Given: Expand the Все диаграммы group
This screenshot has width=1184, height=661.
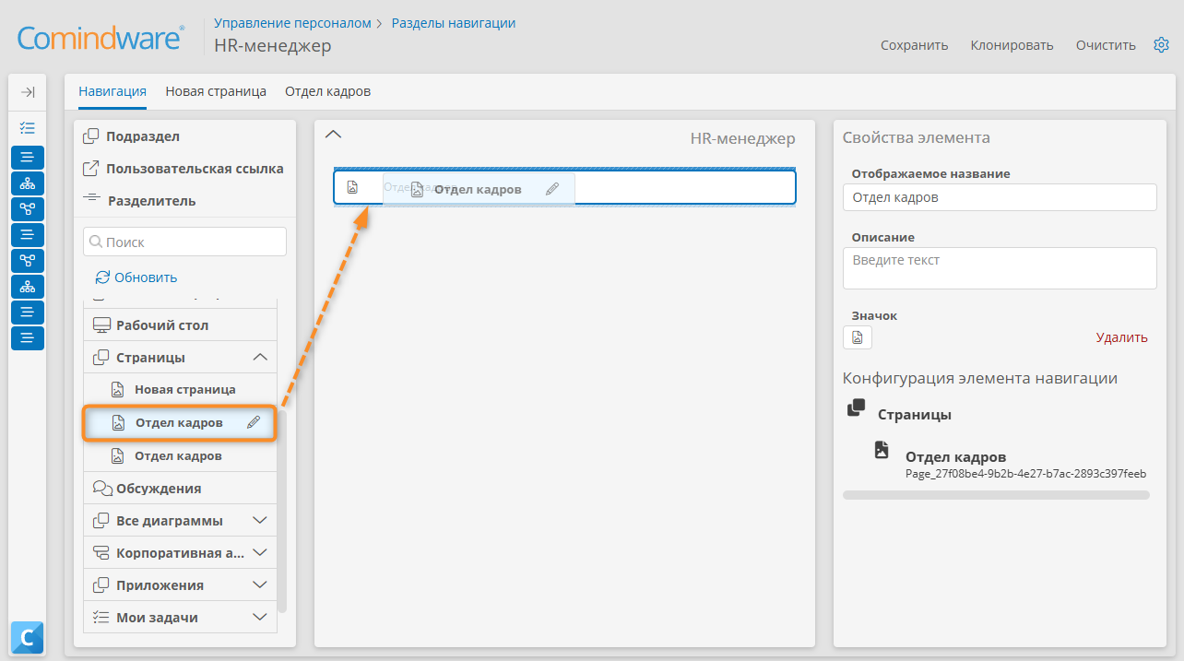Looking at the screenshot, I should 260,521.
